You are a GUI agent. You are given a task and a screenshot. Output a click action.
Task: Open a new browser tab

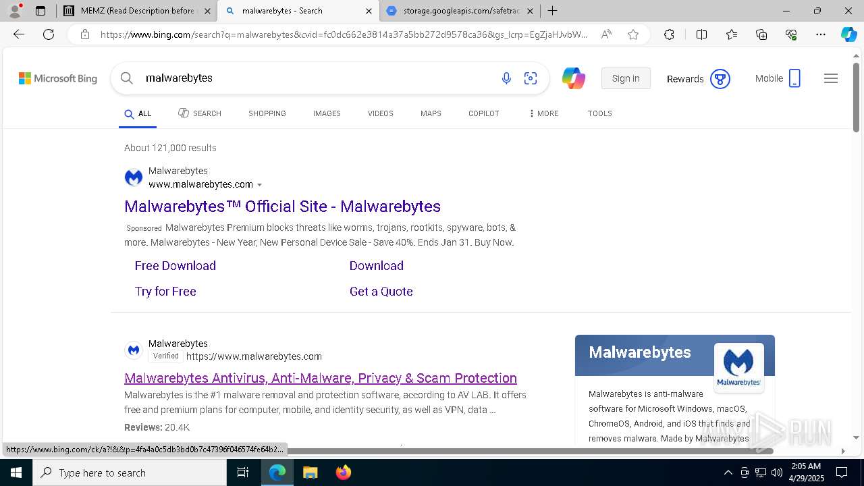coord(552,11)
